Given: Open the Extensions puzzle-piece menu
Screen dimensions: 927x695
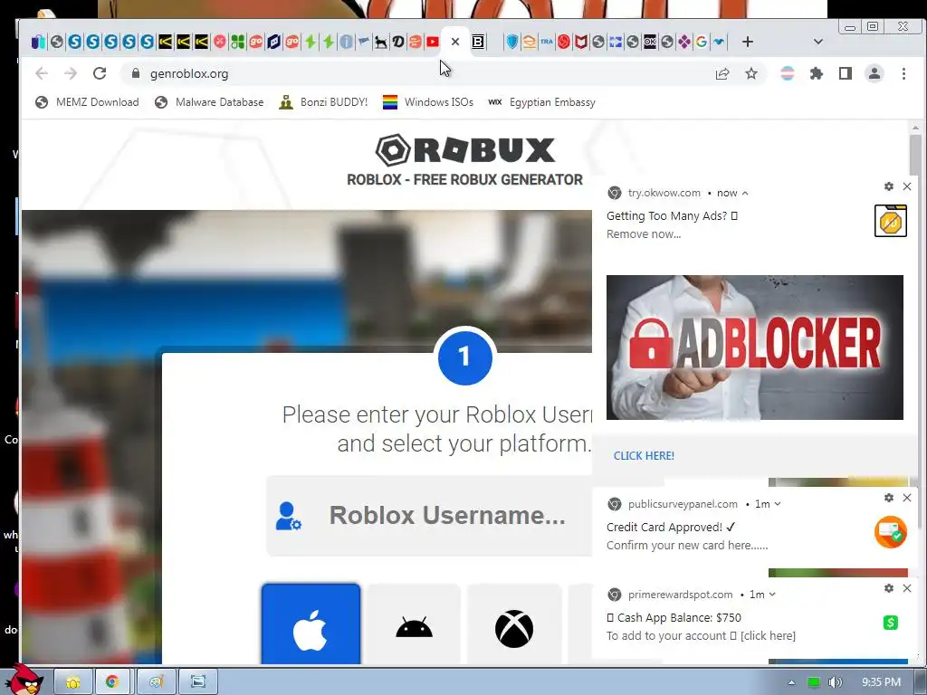Looking at the screenshot, I should pos(817,74).
